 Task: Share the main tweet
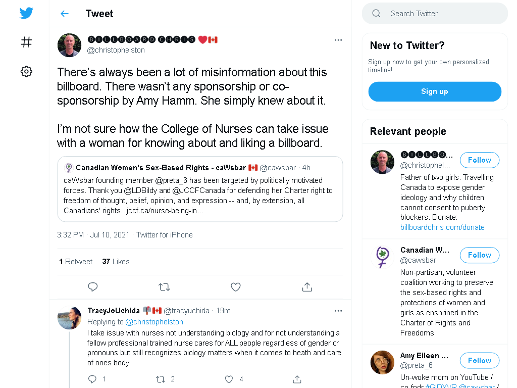coord(307,287)
